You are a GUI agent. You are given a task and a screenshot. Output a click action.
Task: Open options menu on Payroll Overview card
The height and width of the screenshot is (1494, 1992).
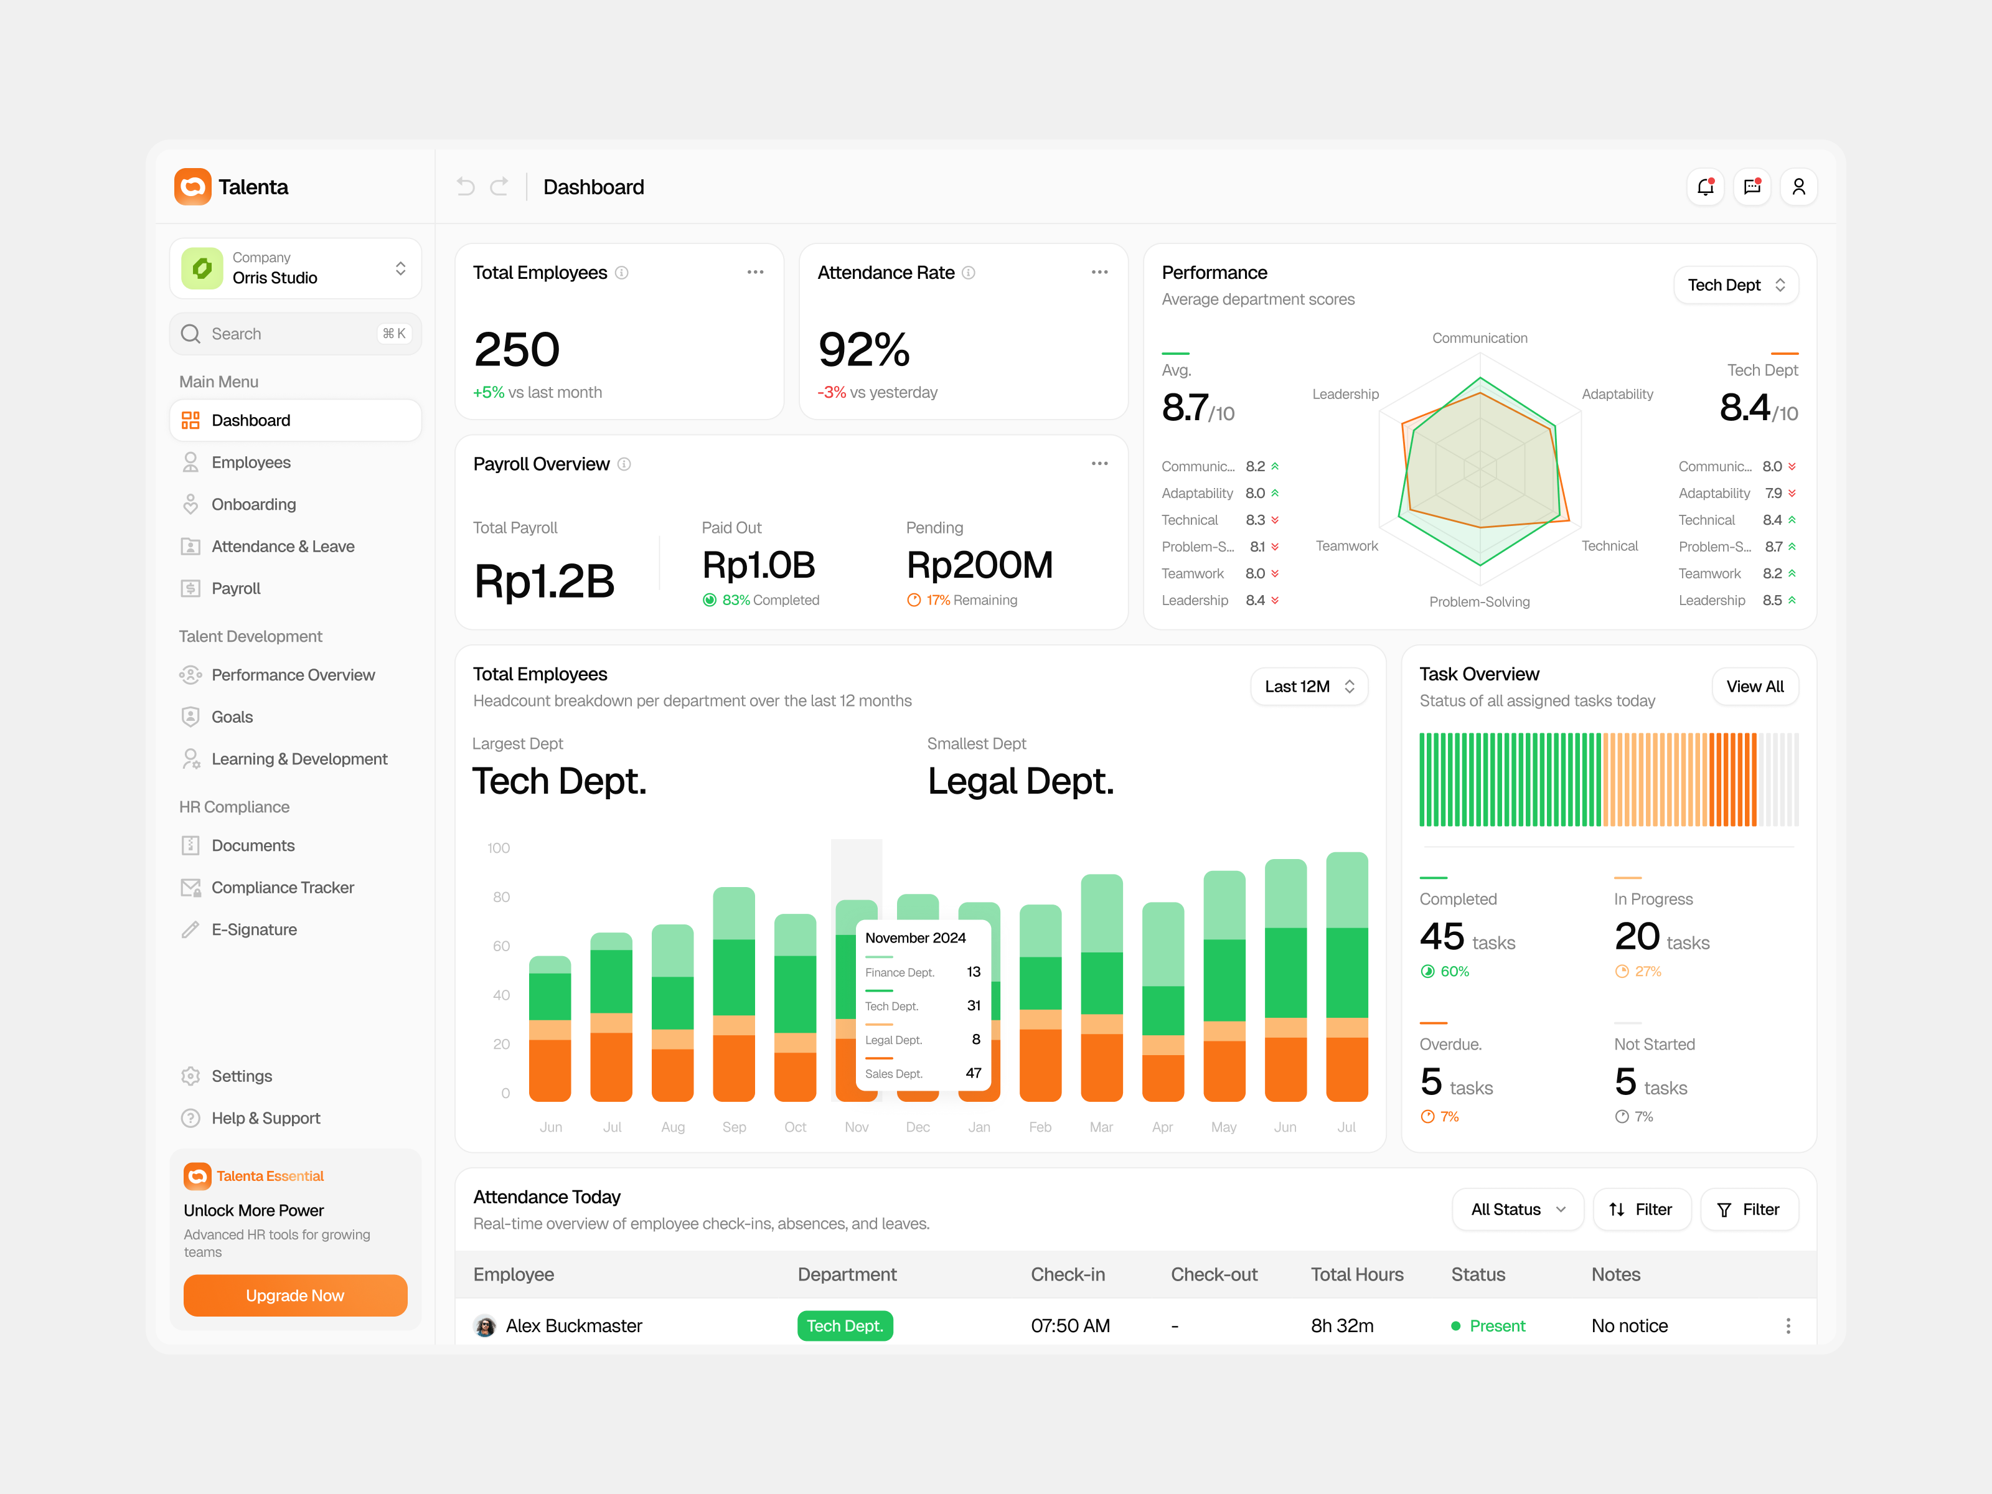click(x=1099, y=463)
